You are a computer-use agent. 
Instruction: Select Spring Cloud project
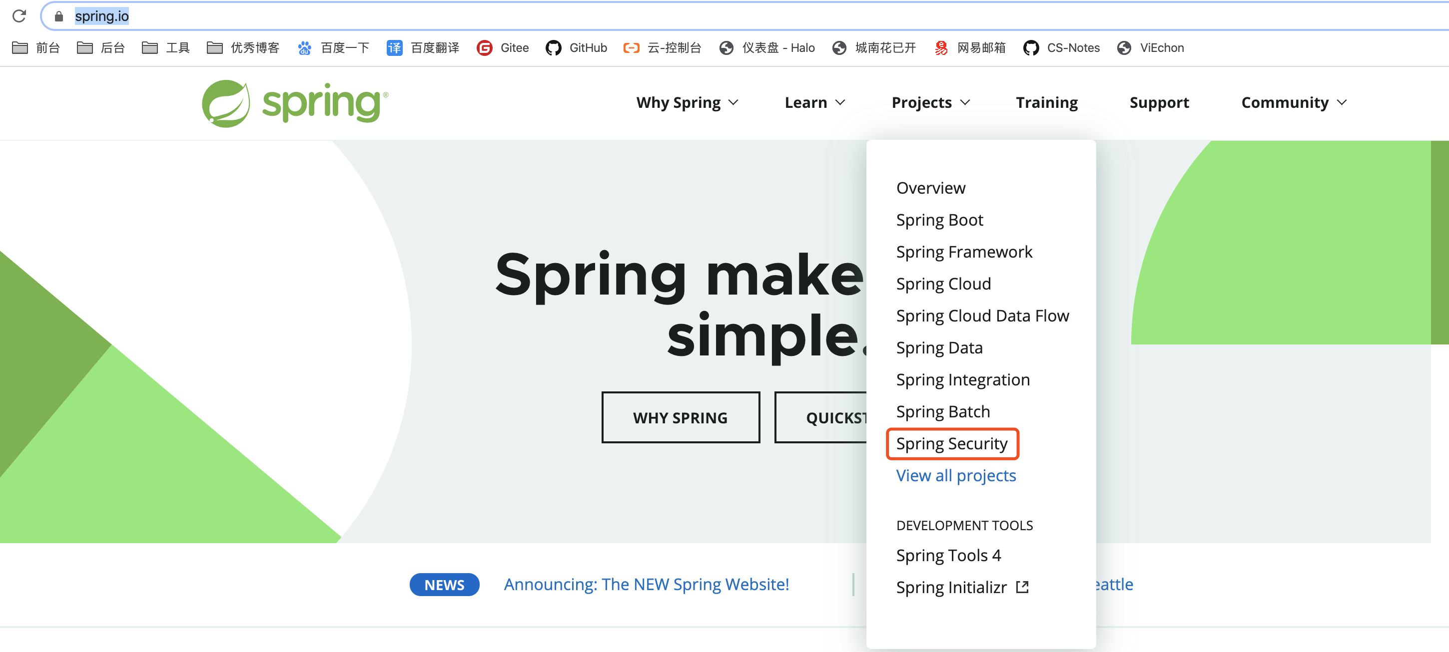[x=943, y=284]
